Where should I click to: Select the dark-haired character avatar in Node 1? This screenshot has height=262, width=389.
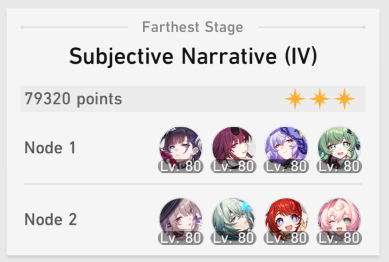(x=180, y=148)
